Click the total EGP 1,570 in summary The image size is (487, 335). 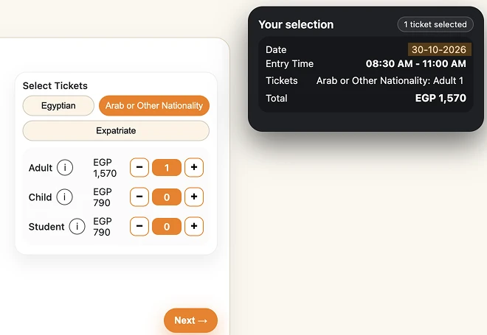coord(441,98)
